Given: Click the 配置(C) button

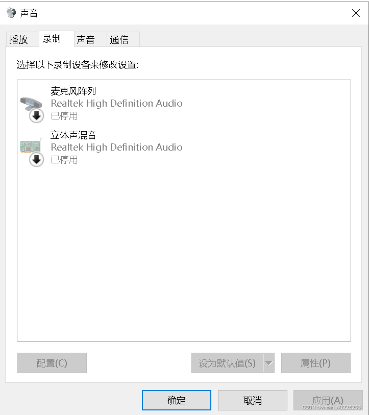Looking at the screenshot, I should [x=52, y=363].
